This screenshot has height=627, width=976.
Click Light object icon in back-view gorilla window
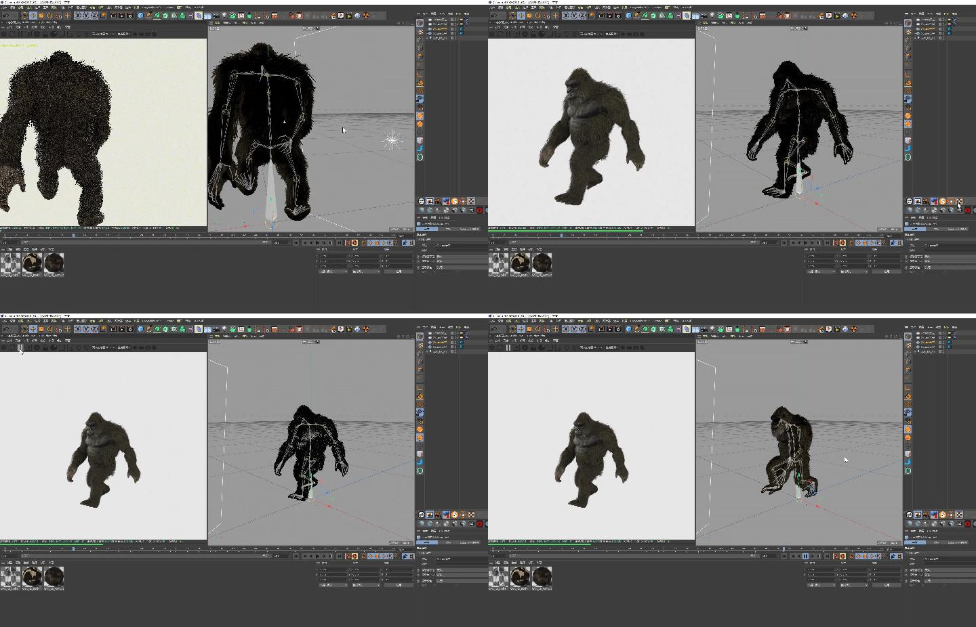(224, 15)
